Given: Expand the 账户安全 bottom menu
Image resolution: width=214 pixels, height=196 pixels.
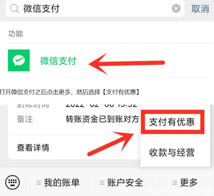Looking at the screenshot, I should pyautogui.click(x=121, y=182).
